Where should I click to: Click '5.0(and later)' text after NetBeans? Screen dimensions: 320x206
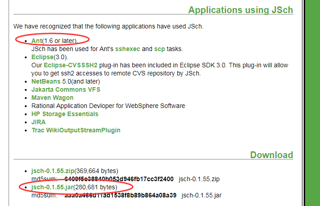coord(81,81)
